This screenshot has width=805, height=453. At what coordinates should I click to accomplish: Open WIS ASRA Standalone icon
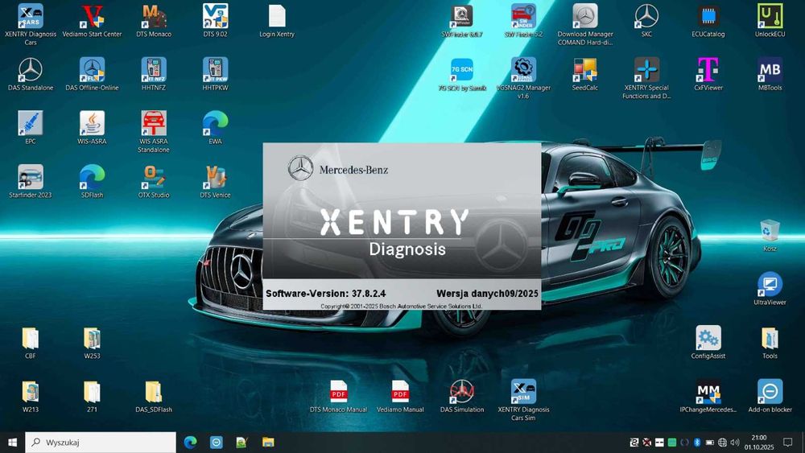pos(154,124)
